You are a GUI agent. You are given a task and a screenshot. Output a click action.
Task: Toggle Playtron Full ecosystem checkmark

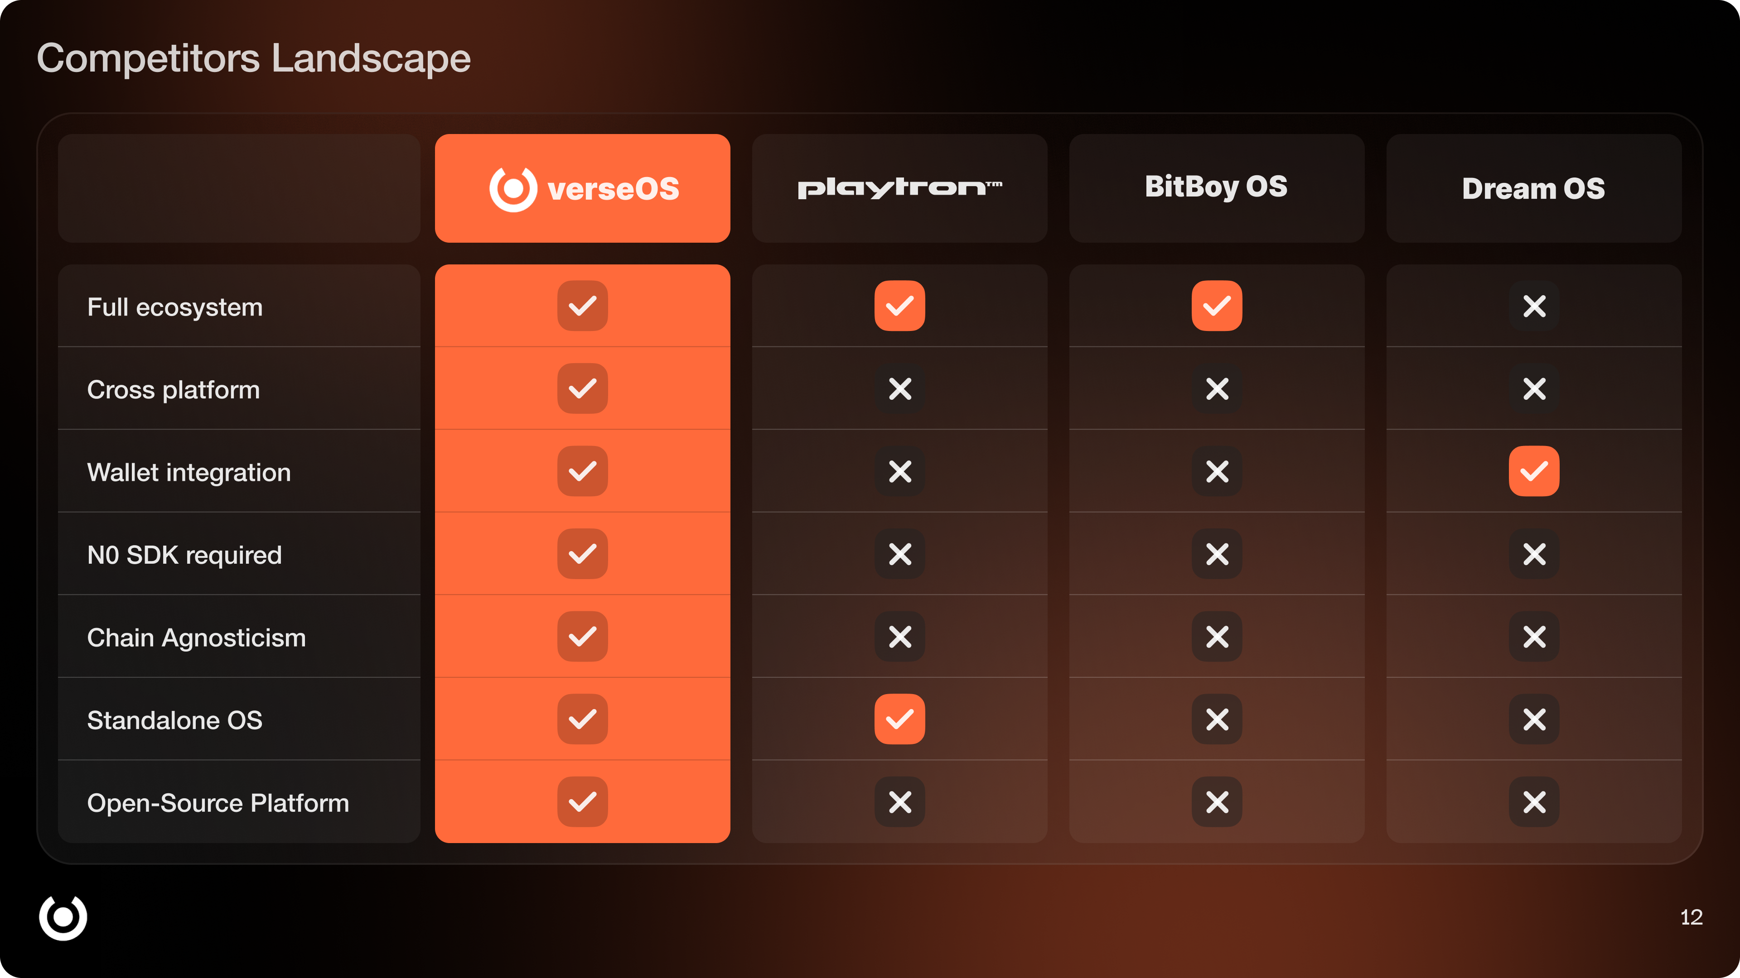tap(900, 306)
